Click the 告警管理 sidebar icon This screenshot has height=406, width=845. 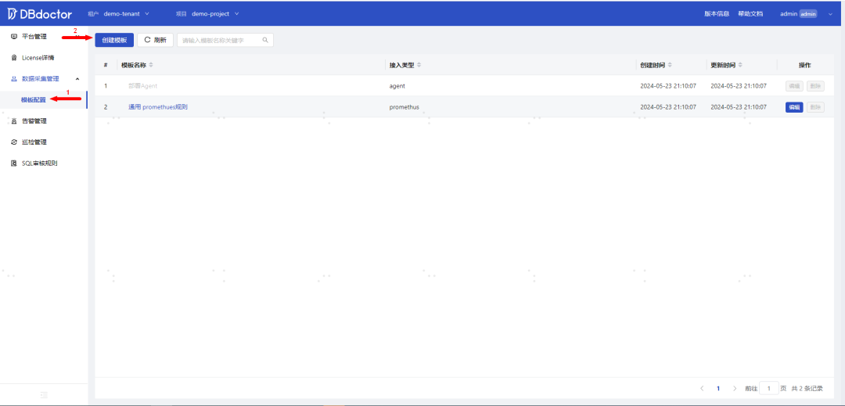coord(14,121)
